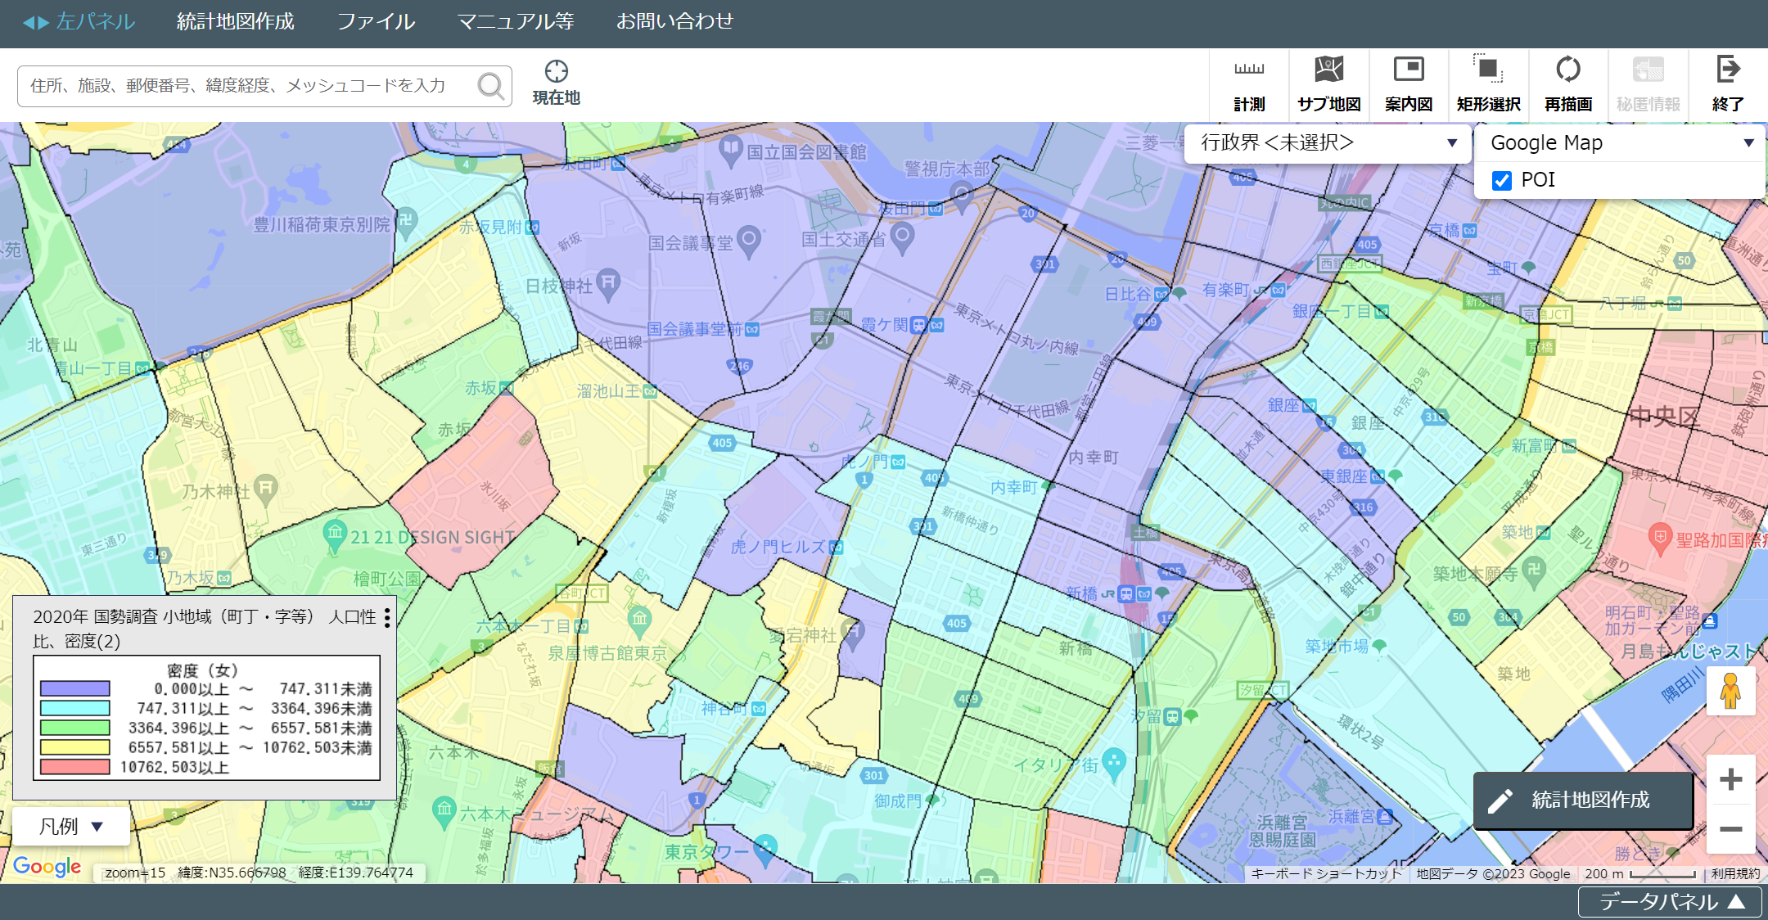Open the Google Map basemap dropdown
This screenshot has height=920, width=1768.
point(1621,142)
